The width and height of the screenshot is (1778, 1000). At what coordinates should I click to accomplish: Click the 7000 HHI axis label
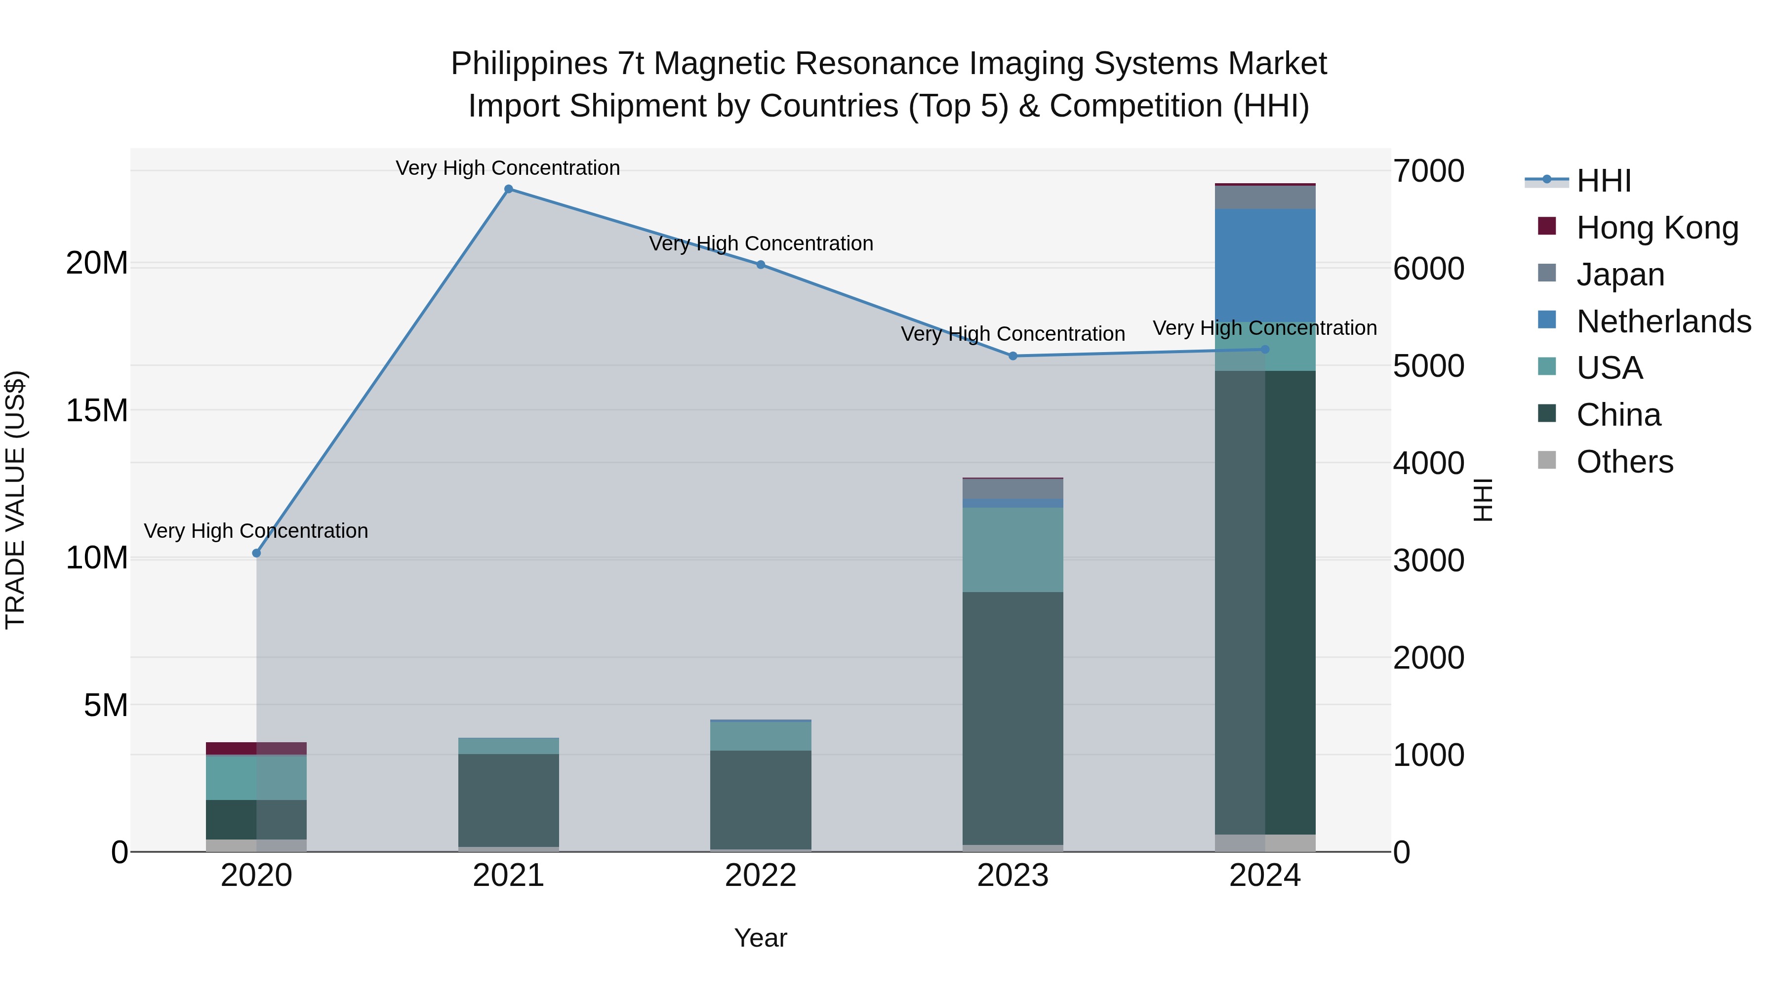pos(1429,171)
